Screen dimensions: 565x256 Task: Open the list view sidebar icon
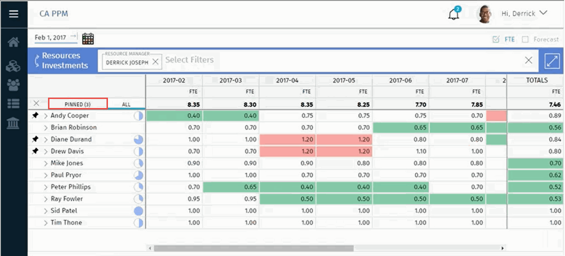click(x=14, y=103)
